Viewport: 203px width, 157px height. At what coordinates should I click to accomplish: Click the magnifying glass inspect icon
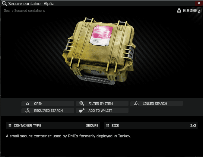(4, 3)
